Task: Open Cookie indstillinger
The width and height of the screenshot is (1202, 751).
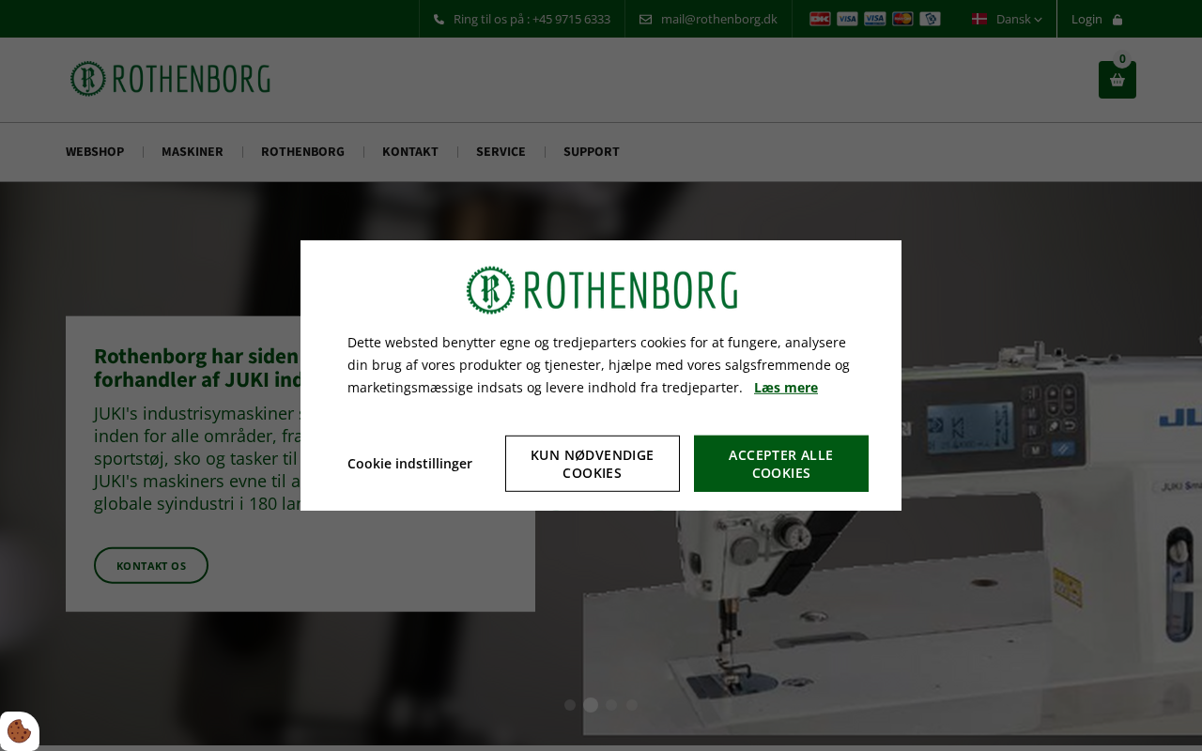Action: coord(409,464)
